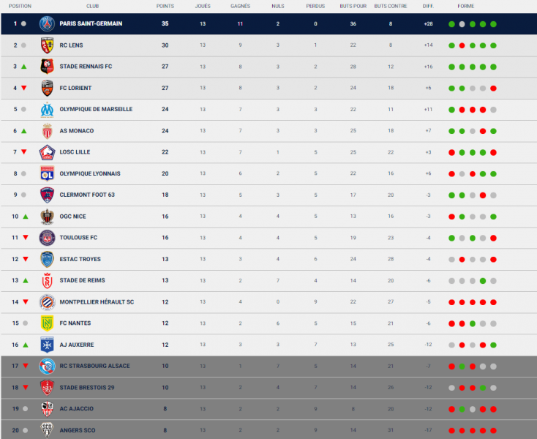The image size is (537, 439).
Task: Click the AS Monaco club crest
Action: 47,131
